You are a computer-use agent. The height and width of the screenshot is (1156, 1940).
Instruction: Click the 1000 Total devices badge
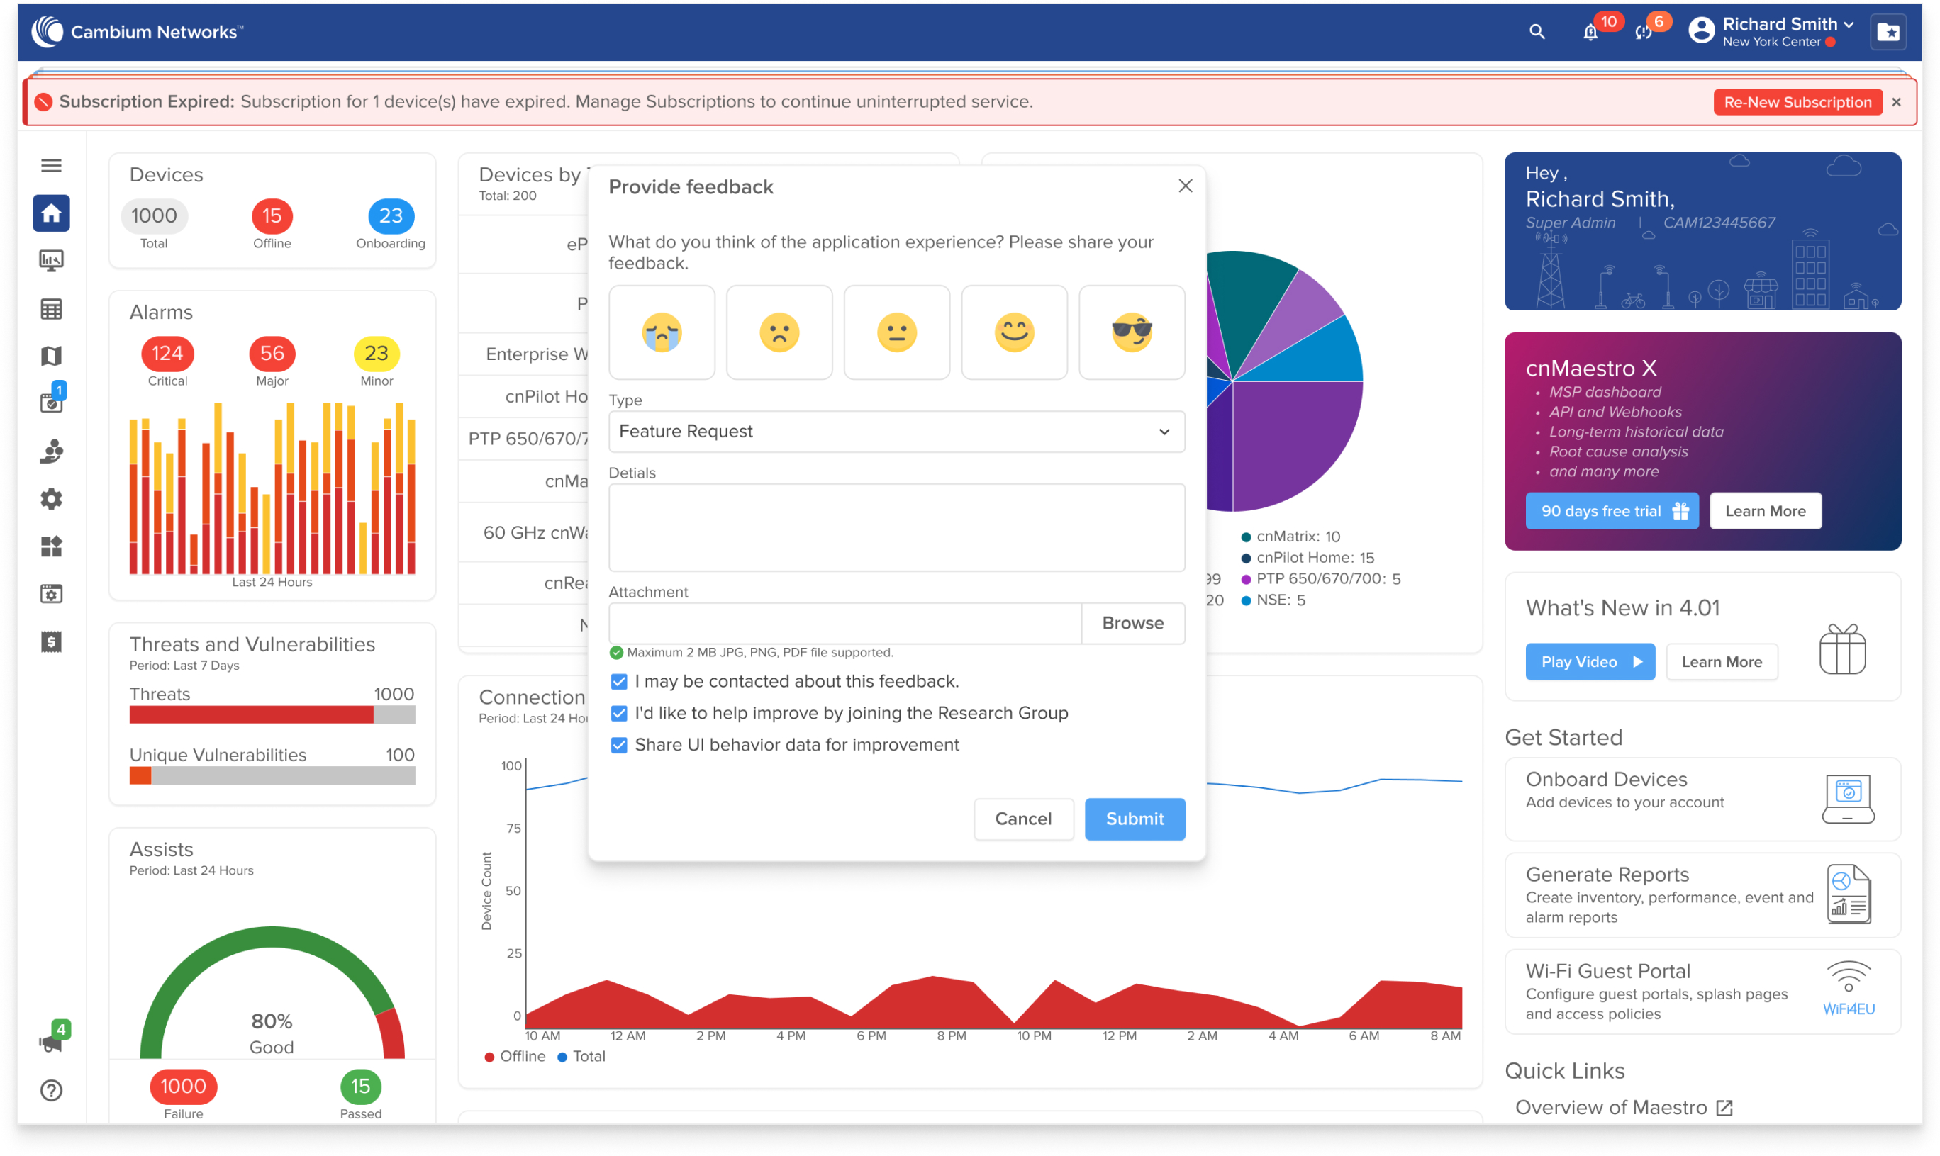pos(153,215)
